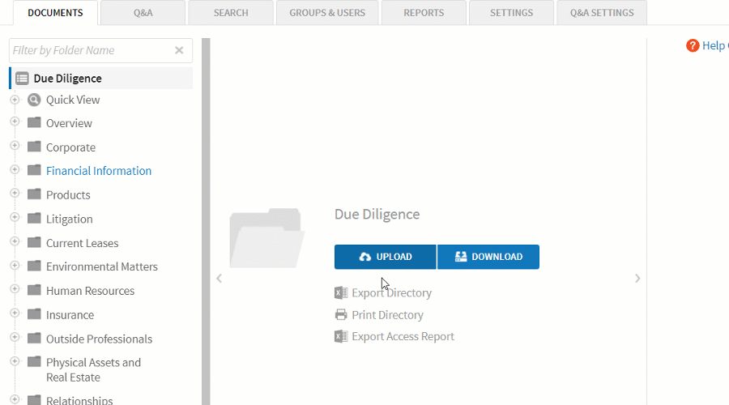Click the Print Directory printer icon

[341, 315]
